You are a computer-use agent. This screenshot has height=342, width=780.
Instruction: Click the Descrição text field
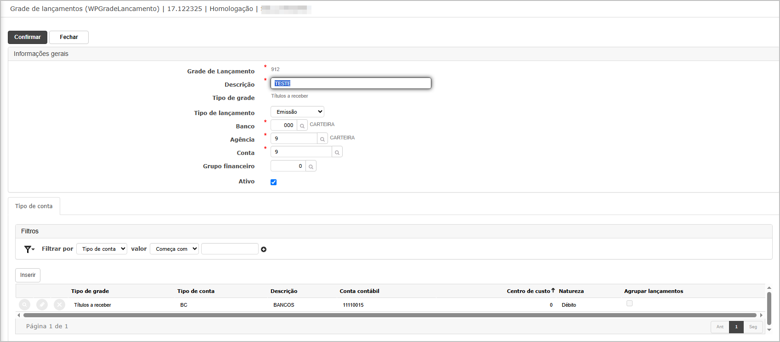tap(351, 83)
